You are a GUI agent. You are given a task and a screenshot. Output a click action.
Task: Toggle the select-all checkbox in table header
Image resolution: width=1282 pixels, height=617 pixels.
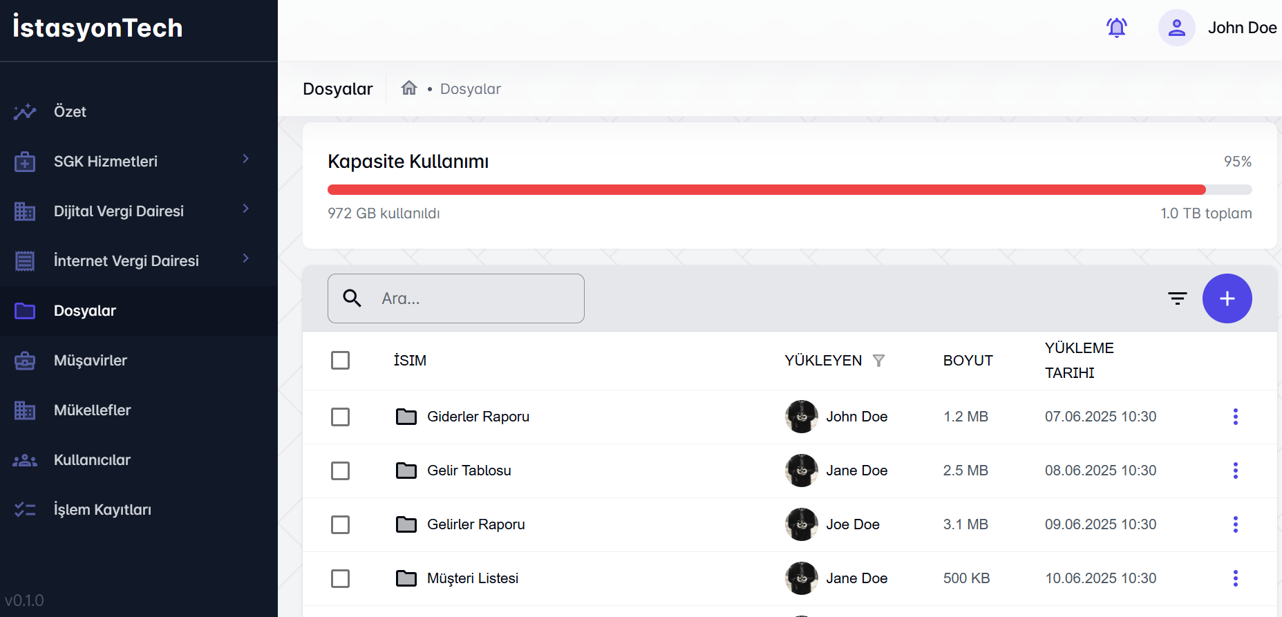(340, 361)
